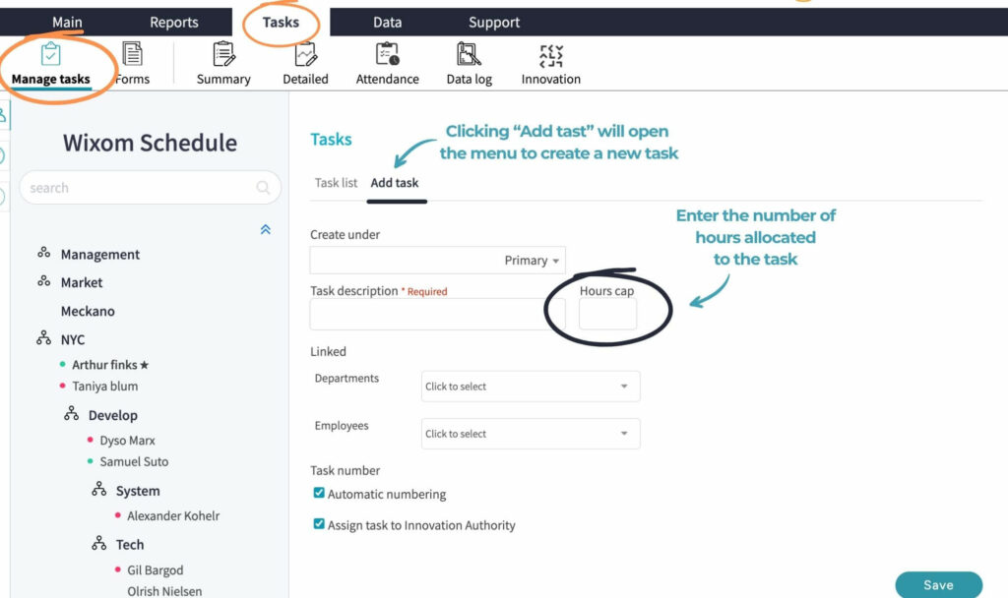The height and width of the screenshot is (598, 1008).
Task: Switch to the Task list tab
Action: (x=336, y=183)
